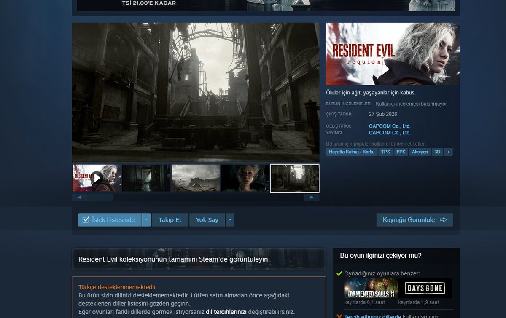Click the orange X beside Tercih ettiğiniz dillerde
Screen dimensions: 506x318
tap(339, 317)
